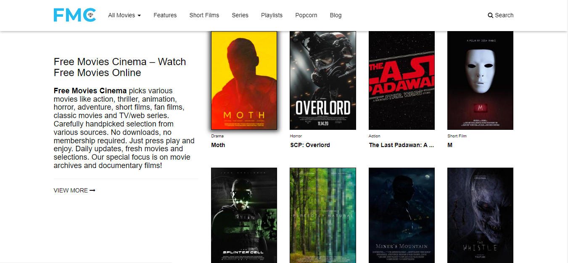Click the M title link

(450, 145)
